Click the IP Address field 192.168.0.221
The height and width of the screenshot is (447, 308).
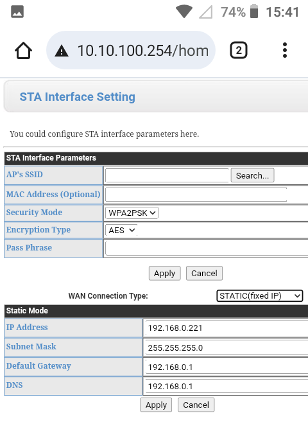coord(227,328)
